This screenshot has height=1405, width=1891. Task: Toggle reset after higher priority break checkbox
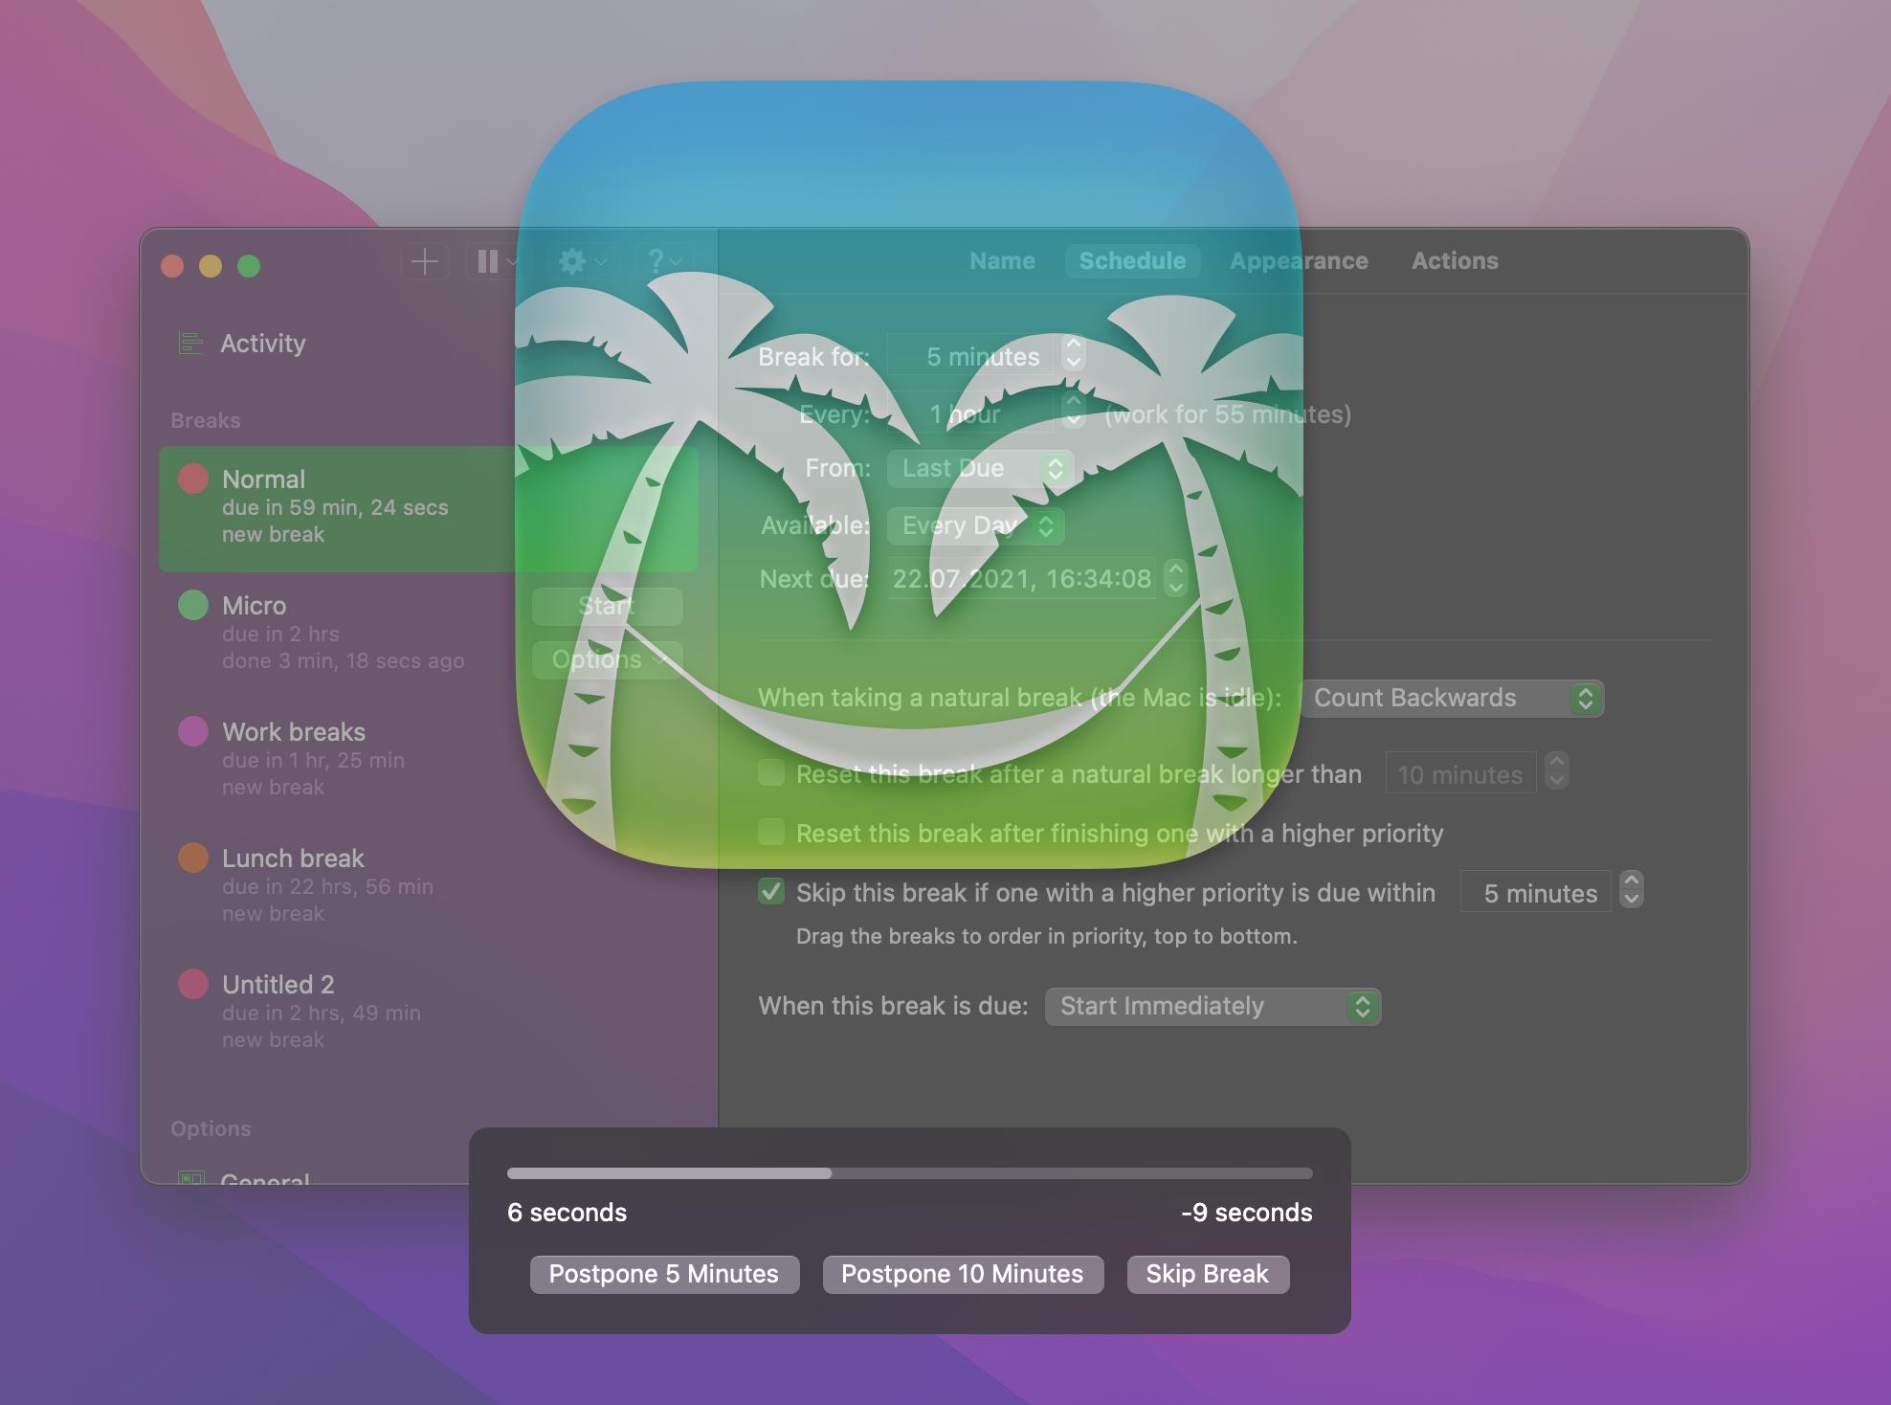tap(770, 832)
